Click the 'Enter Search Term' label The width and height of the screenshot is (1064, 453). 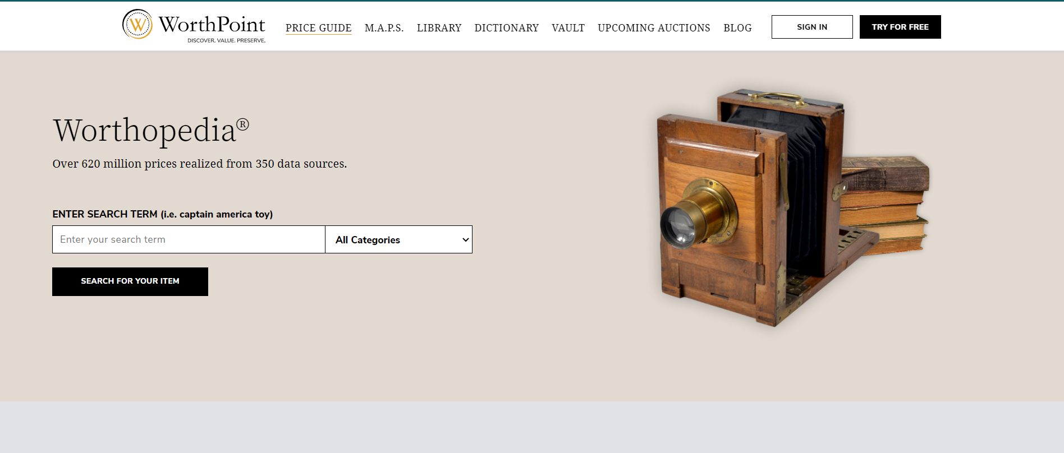point(163,214)
